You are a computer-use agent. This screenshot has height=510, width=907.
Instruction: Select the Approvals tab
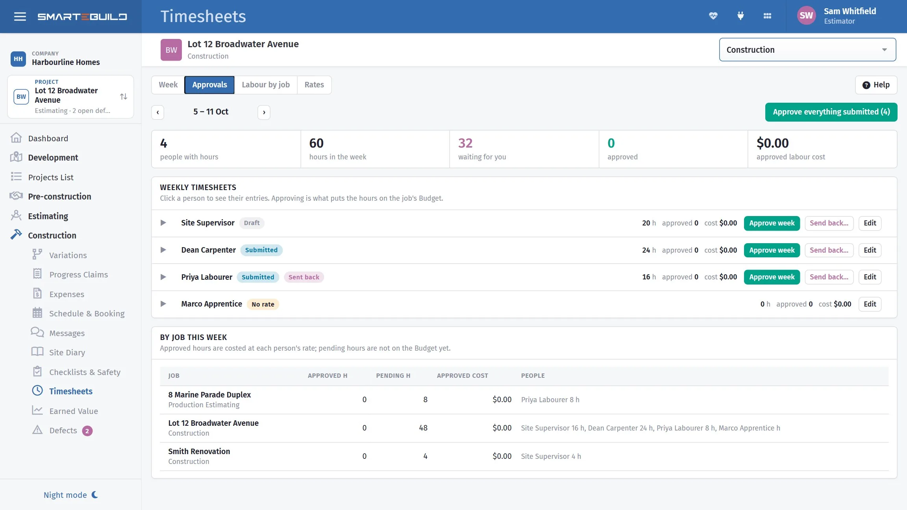209,85
